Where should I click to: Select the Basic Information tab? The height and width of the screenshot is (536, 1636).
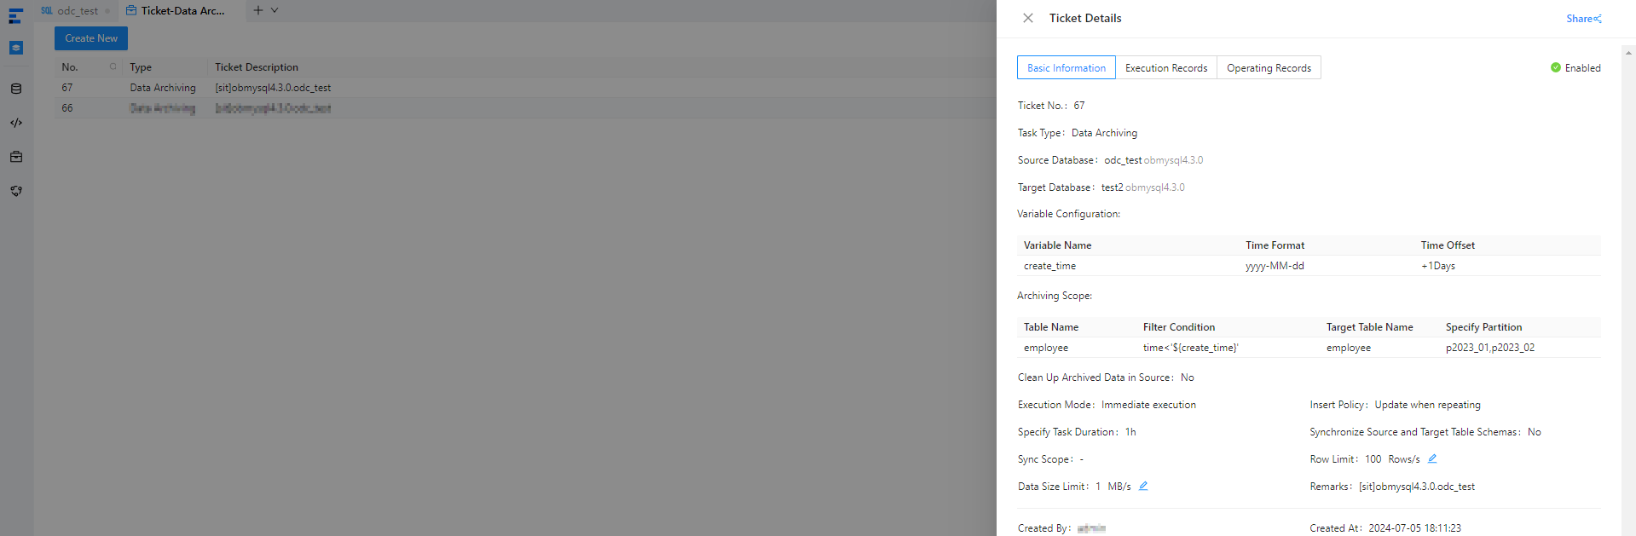click(1066, 68)
